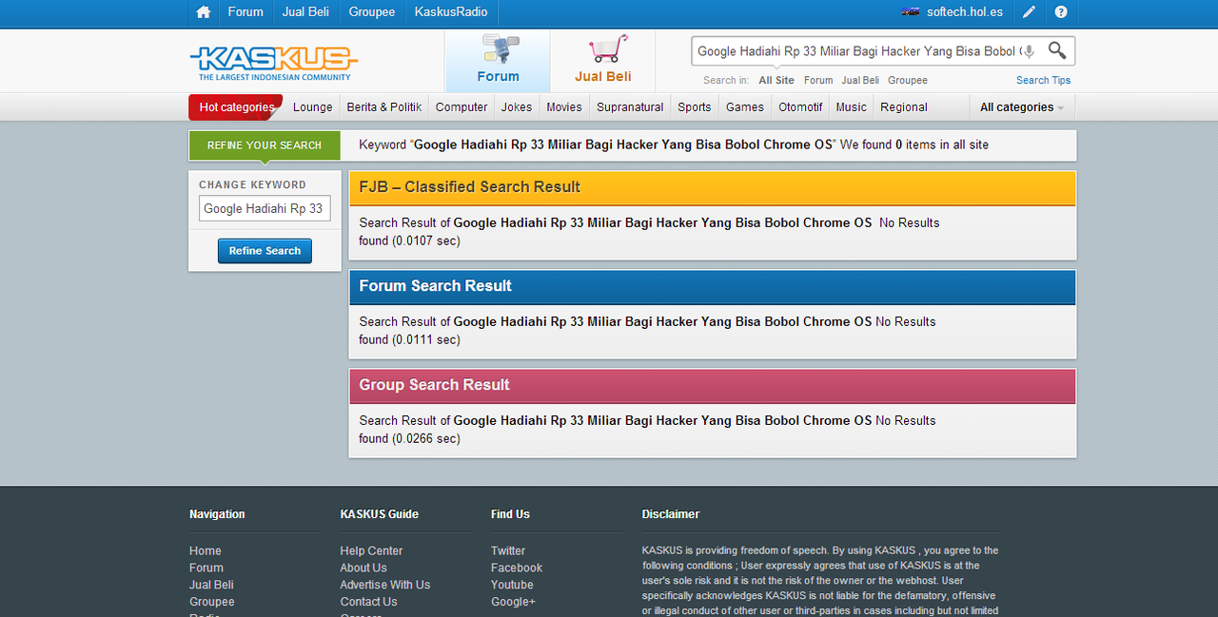This screenshot has width=1218, height=617.
Task: Open the Games category
Action: pos(745,107)
